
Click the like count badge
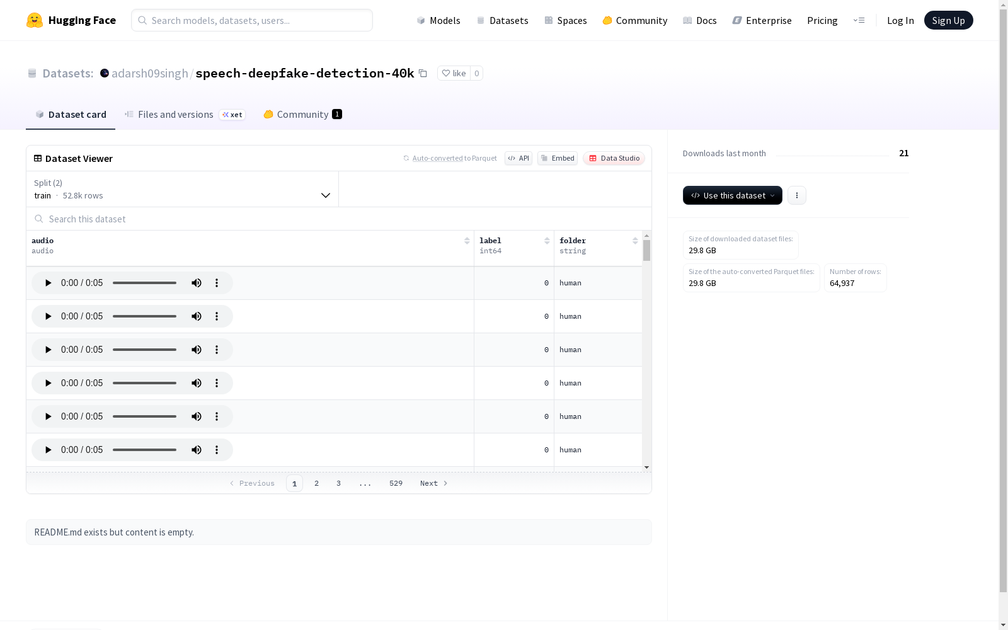477,73
